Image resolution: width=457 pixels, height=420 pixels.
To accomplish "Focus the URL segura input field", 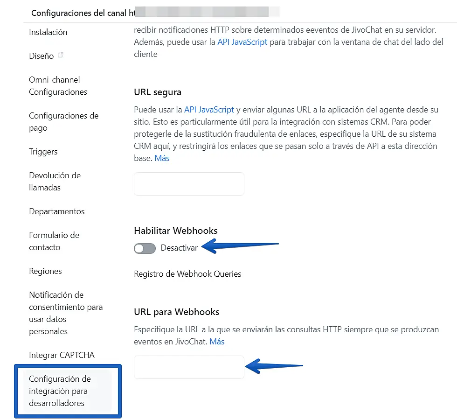I will (x=189, y=184).
